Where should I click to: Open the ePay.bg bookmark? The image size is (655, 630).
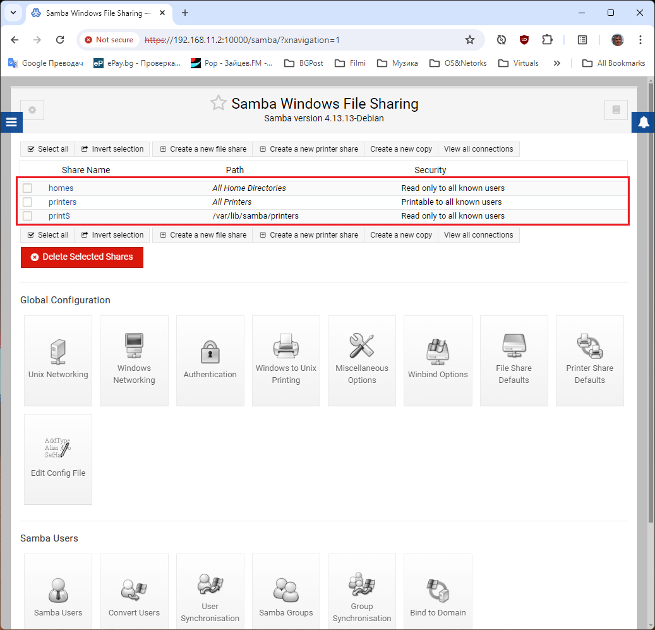[137, 63]
